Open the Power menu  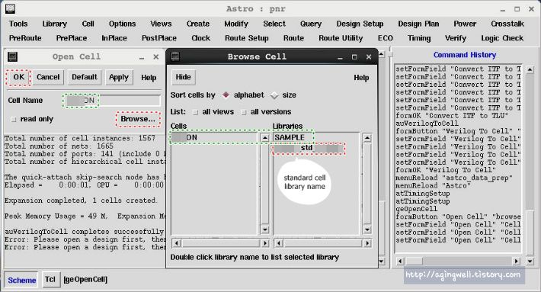point(465,24)
